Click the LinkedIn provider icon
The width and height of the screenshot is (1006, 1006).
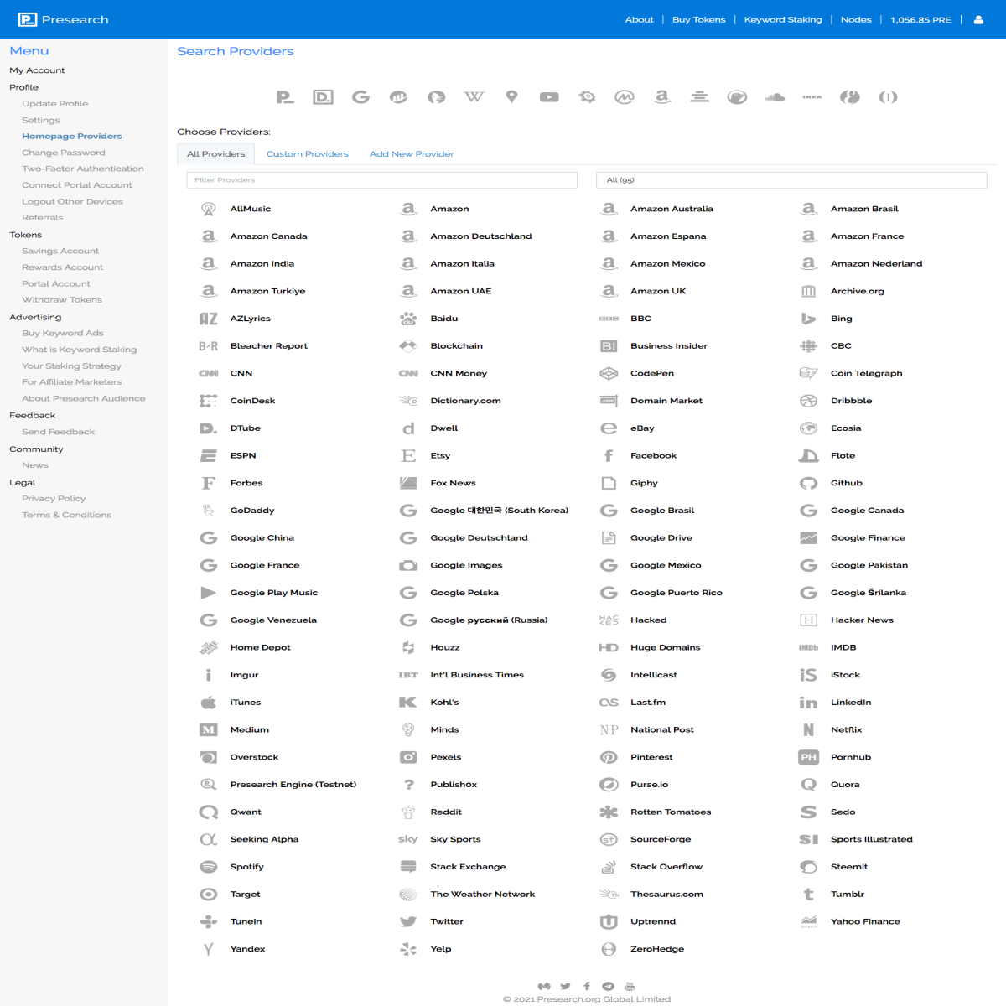pos(808,703)
